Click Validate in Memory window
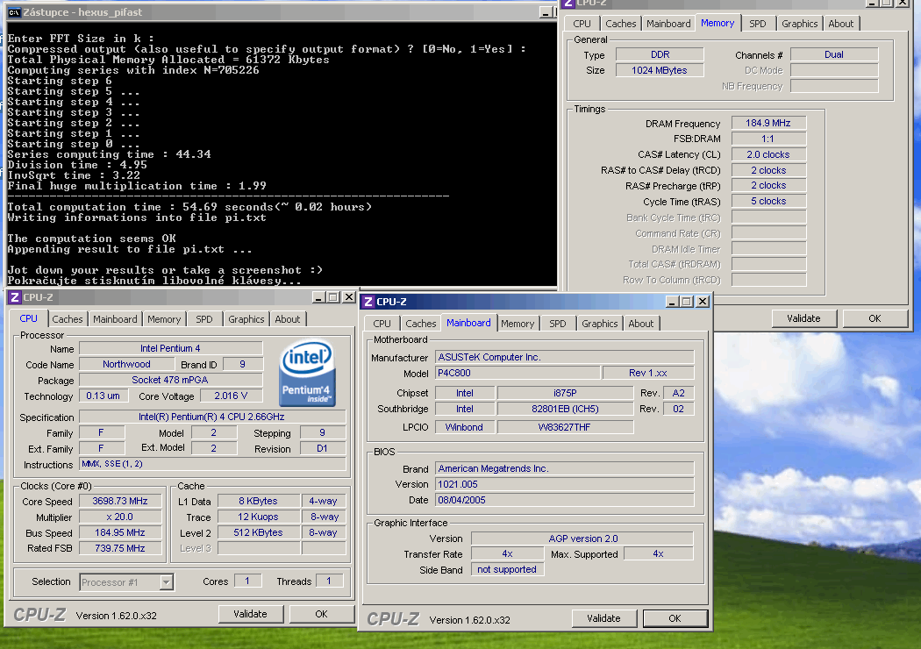This screenshot has width=921, height=649. 803,318
